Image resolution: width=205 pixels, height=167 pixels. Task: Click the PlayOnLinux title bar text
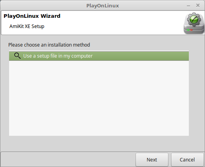click(x=102, y=6)
